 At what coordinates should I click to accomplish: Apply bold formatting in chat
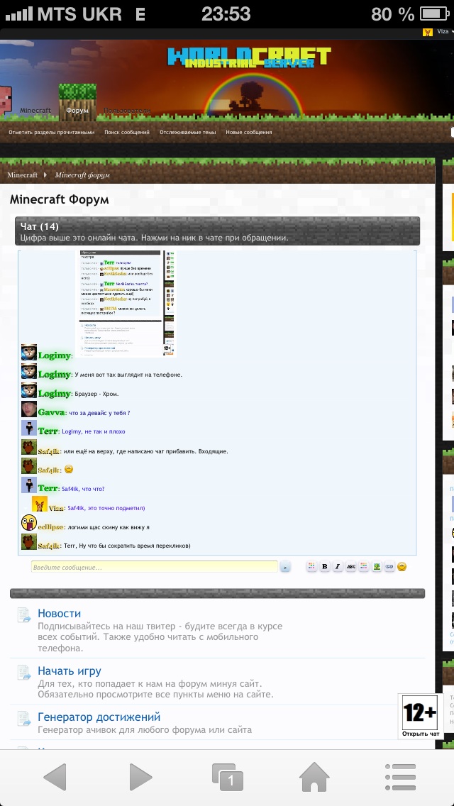coord(324,566)
